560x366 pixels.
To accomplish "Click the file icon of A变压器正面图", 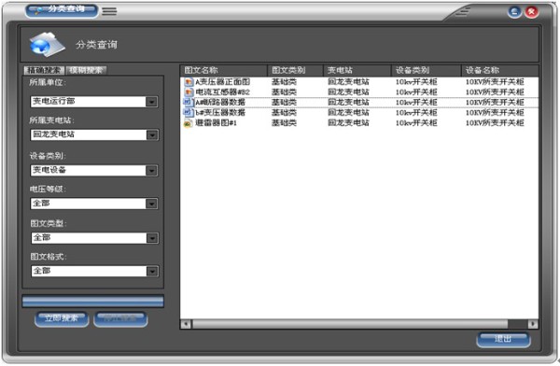I will [189, 82].
